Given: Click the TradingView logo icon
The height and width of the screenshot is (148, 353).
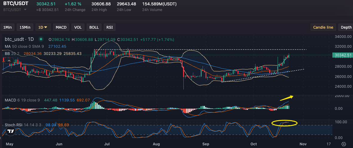Looking at the screenshot, I should 10,131.
